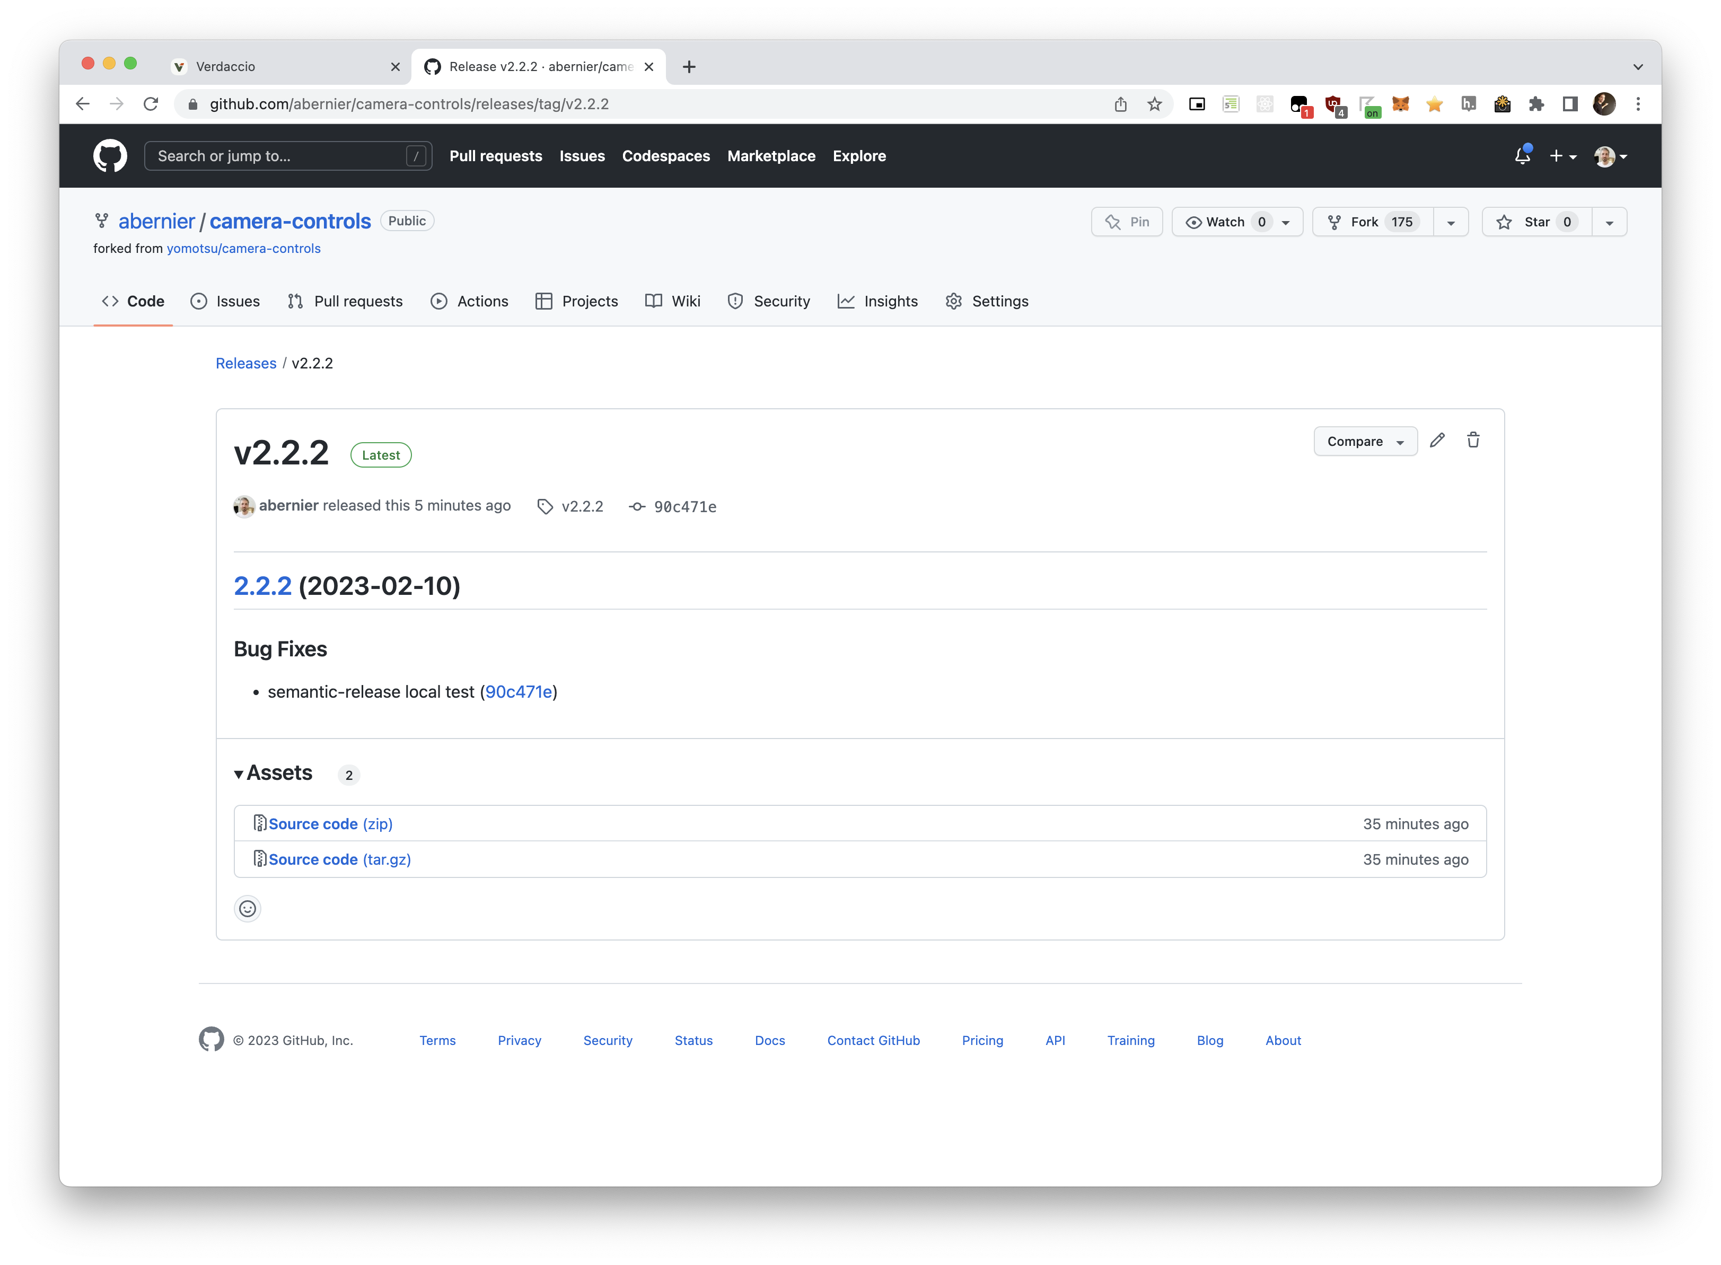Open Marketplace in the top navigation
This screenshot has width=1721, height=1265.
click(x=771, y=156)
